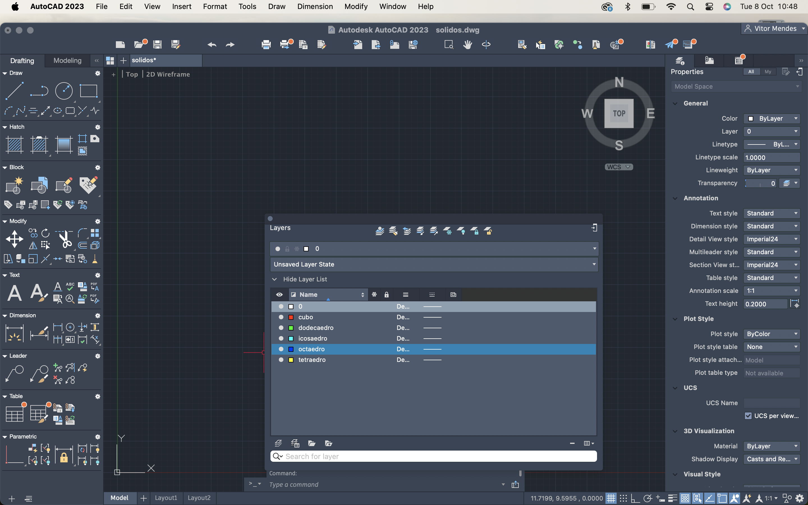Click the Save drawing icon
The image size is (808, 505).
tap(157, 44)
